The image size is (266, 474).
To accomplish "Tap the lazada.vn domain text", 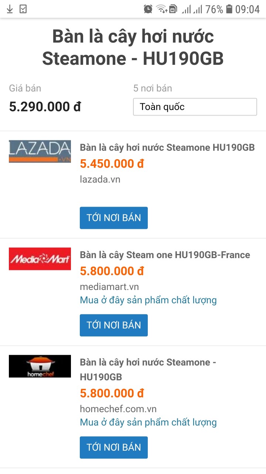I will pyautogui.click(x=100, y=179).
